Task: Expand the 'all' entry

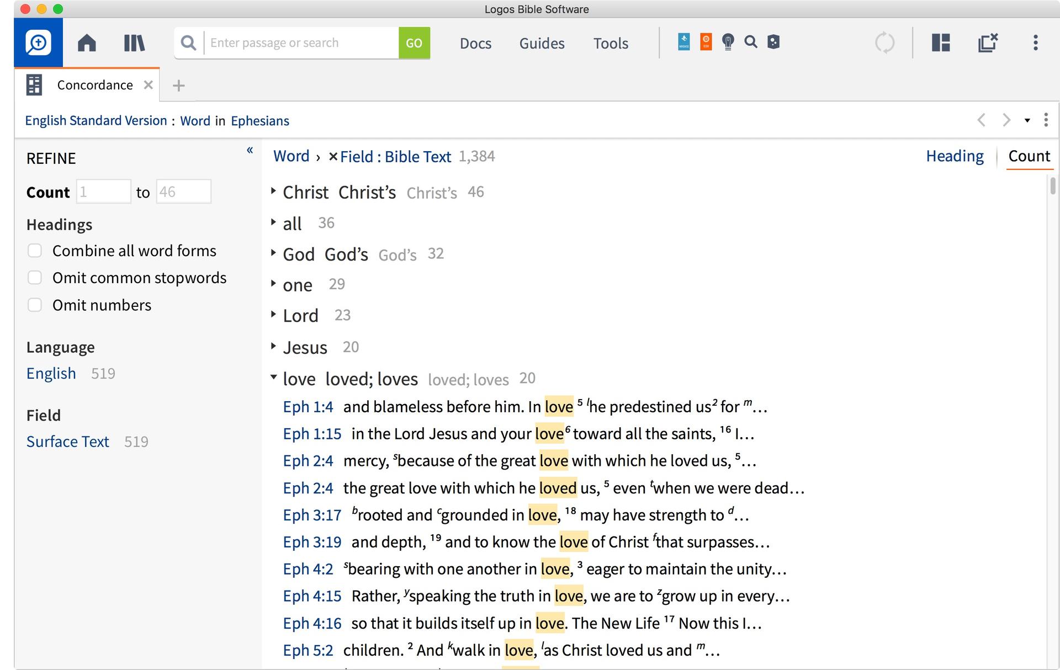Action: [273, 222]
